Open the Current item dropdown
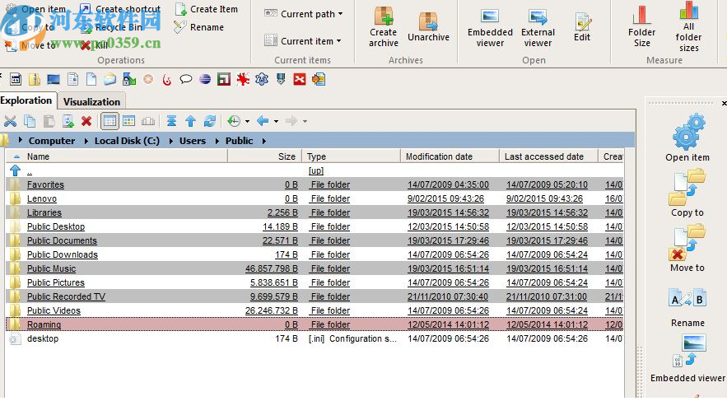This screenshot has height=401, width=727. pos(303,41)
